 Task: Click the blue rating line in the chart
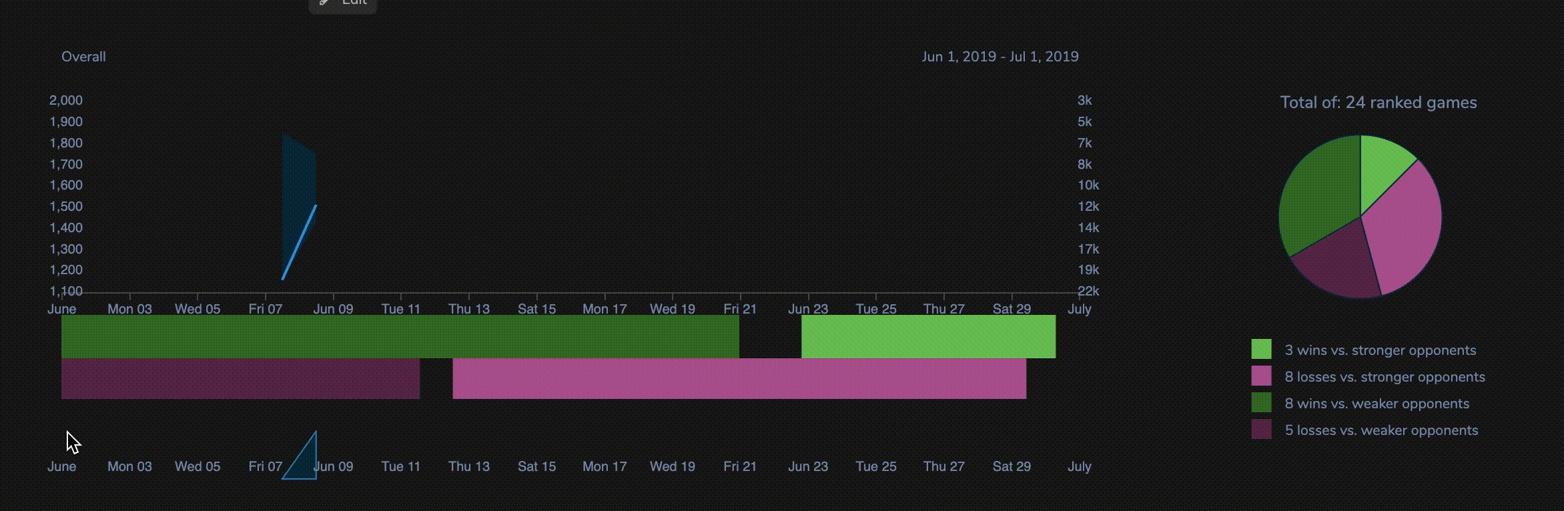coord(299,242)
